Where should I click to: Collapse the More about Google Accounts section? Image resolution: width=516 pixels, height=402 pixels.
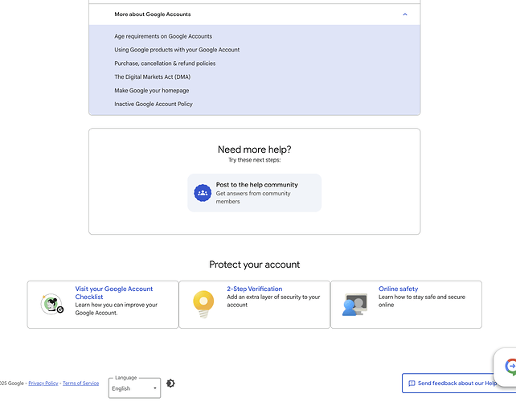405,14
